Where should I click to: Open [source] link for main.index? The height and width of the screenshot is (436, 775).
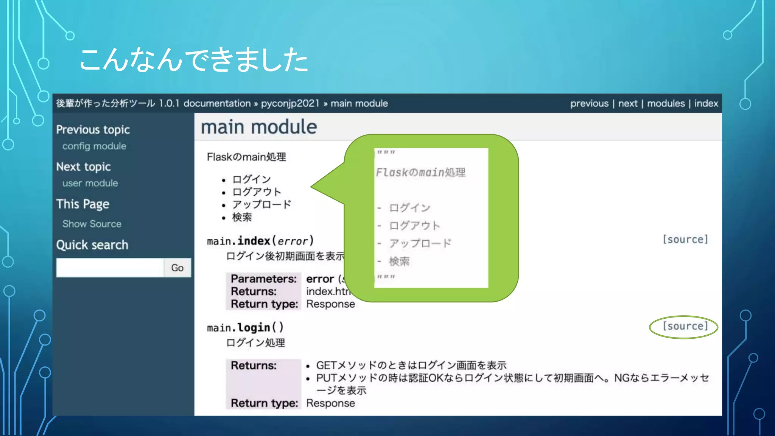pos(685,240)
